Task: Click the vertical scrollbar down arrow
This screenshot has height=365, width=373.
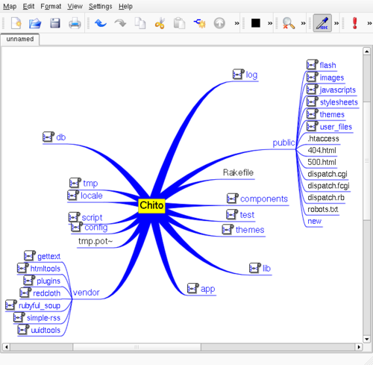Action: pyautogui.click(x=366, y=339)
